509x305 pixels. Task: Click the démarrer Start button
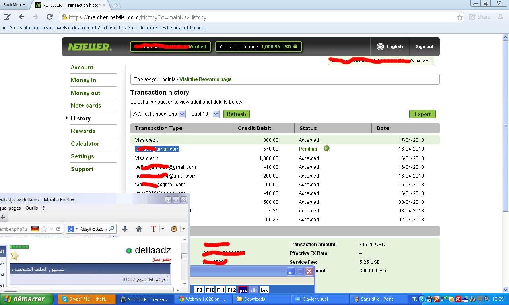click(27, 299)
